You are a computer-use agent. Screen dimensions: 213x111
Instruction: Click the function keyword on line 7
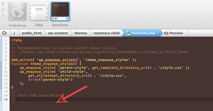pyautogui.click(x=20, y=64)
